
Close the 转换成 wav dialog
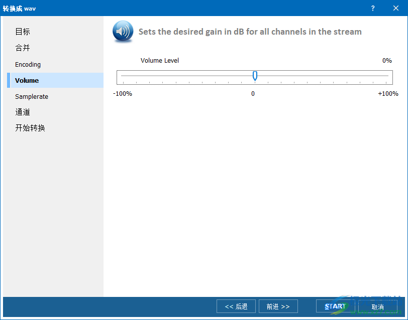pos(396,9)
